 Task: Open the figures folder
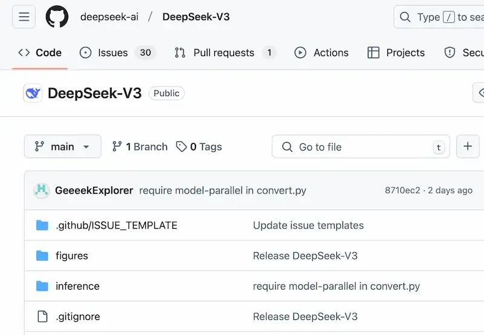[71, 256]
